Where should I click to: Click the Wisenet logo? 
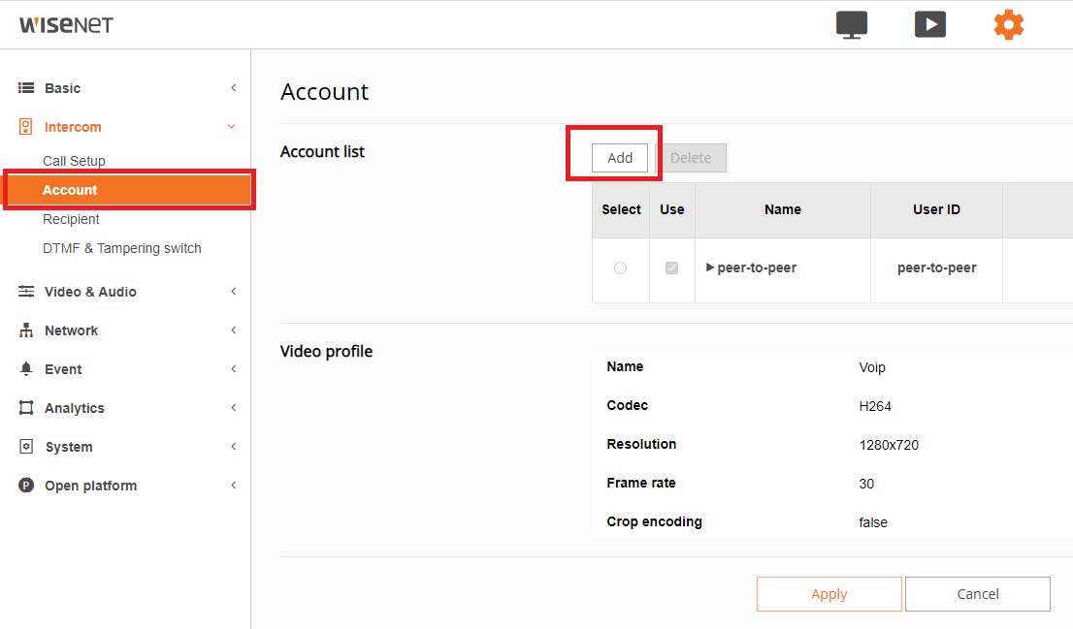66,24
